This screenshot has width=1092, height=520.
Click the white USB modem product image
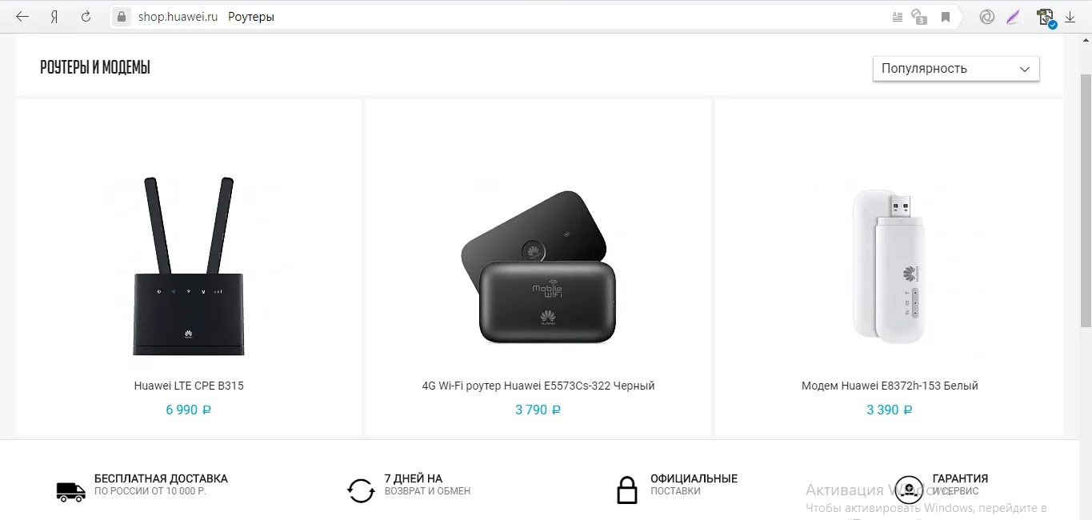pyautogui.click(x=890, y=266)
